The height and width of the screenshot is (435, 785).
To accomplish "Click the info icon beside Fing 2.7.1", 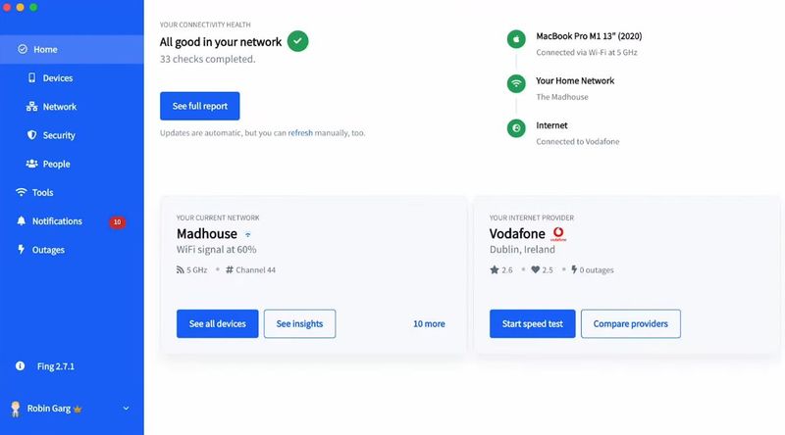I will [20, 365].
